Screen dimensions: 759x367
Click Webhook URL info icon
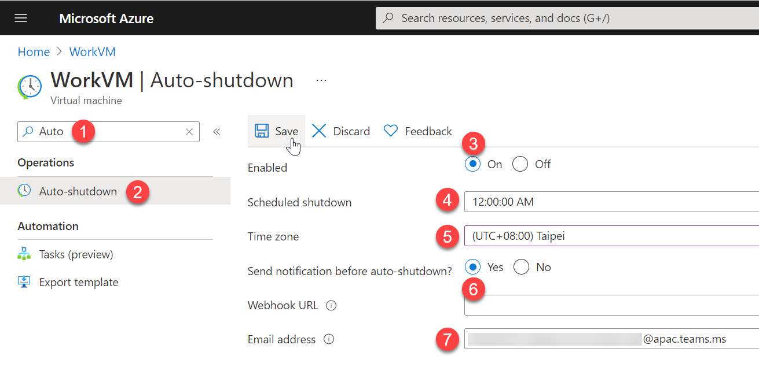tap(331, 306)
